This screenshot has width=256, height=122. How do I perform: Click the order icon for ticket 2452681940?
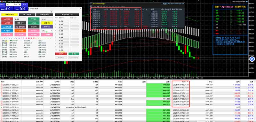2,116
